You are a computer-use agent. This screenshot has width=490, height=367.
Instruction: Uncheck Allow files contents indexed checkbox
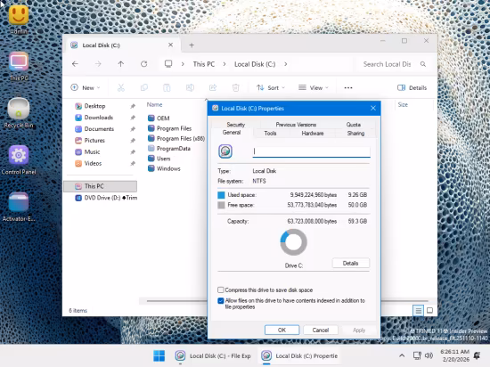[221, 301]
